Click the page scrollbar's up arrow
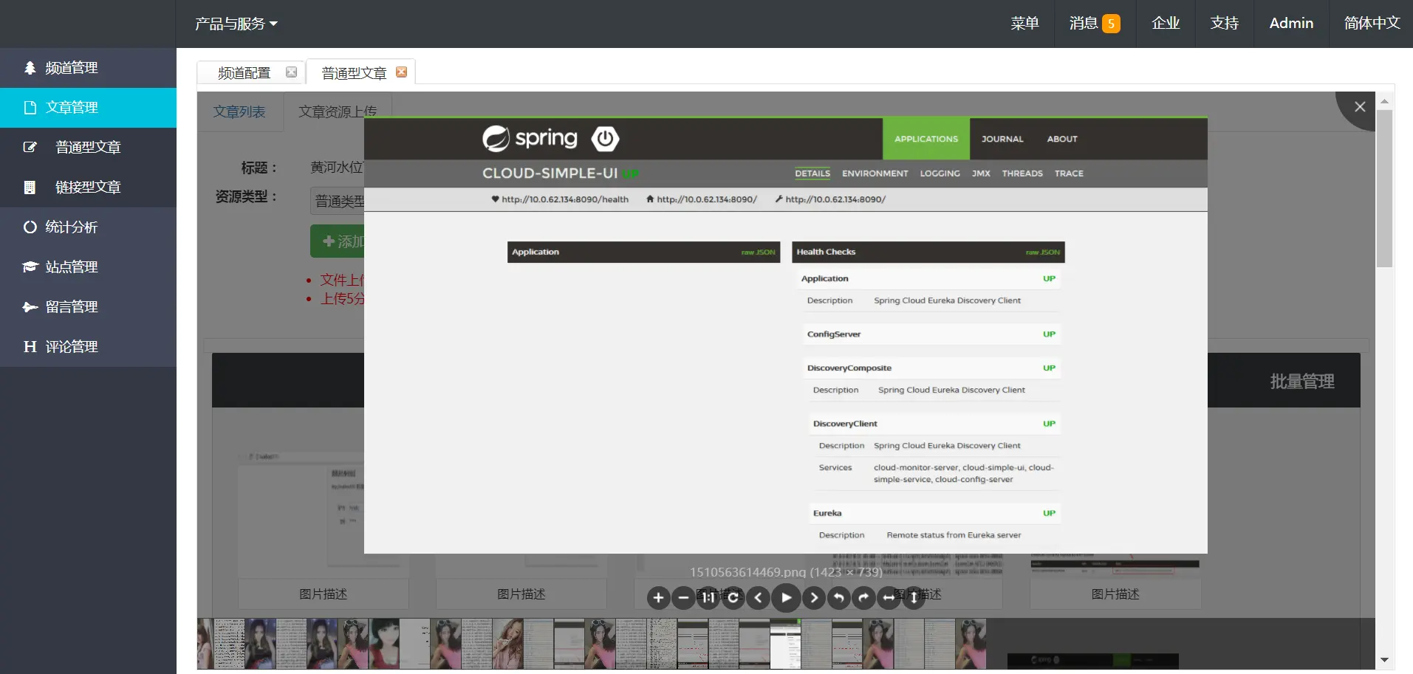1413x674 pixels. pyautogui.click(x=1385, y=100)
